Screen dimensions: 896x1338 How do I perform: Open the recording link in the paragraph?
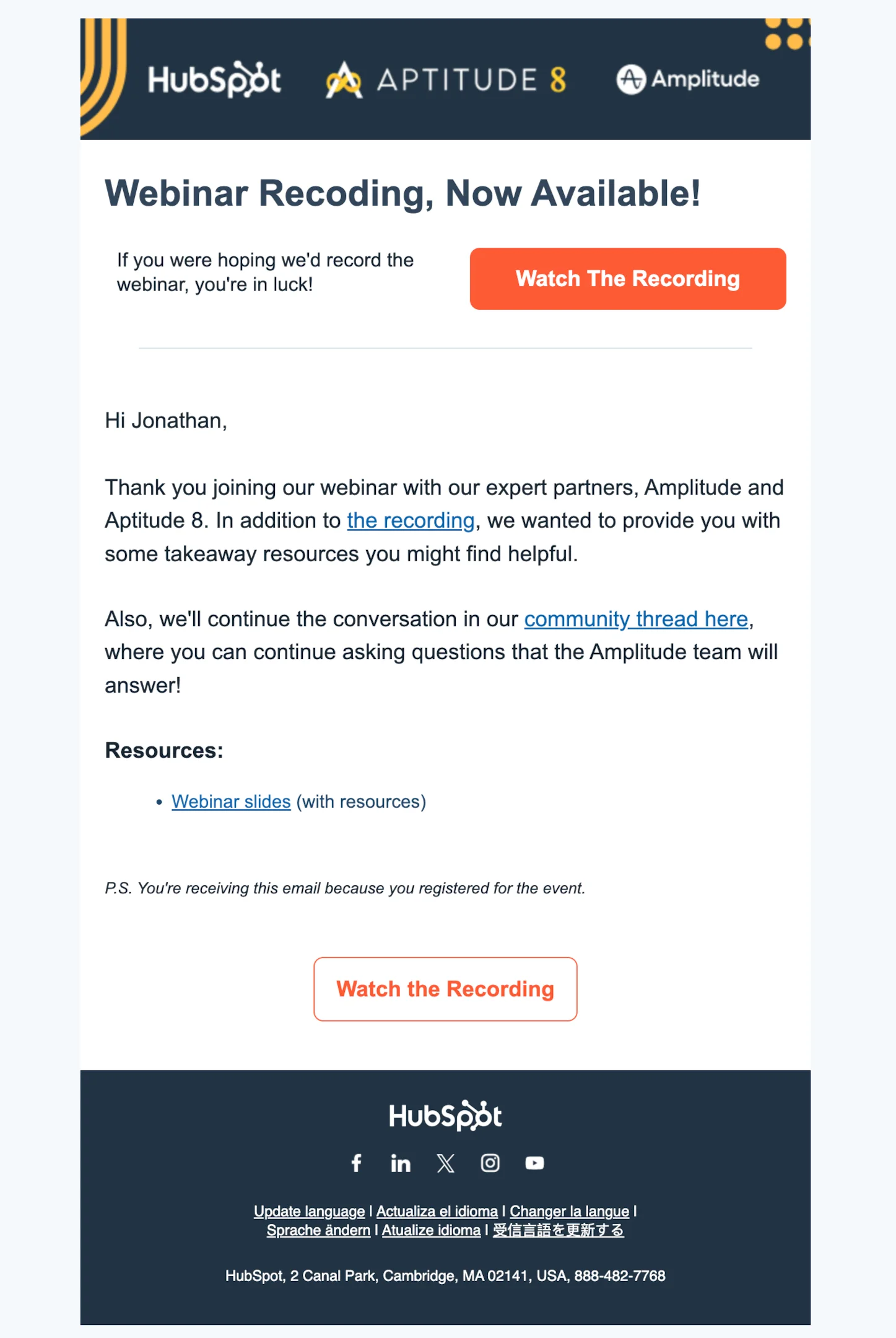tap(411, 520)
